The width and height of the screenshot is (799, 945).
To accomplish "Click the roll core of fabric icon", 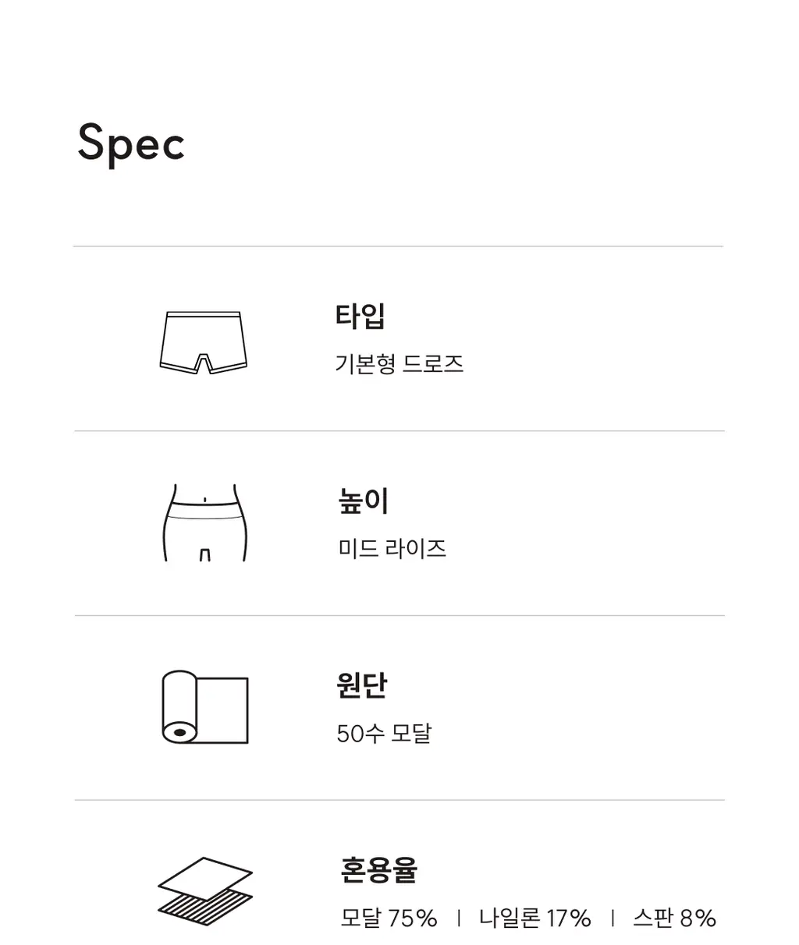I will 181,733.
